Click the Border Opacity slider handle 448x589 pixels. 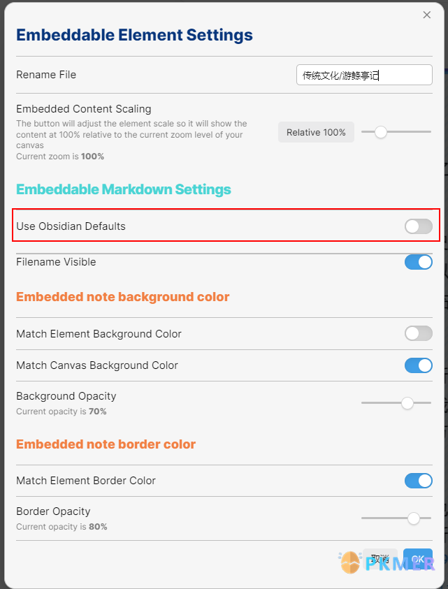(x=414, y=518)
